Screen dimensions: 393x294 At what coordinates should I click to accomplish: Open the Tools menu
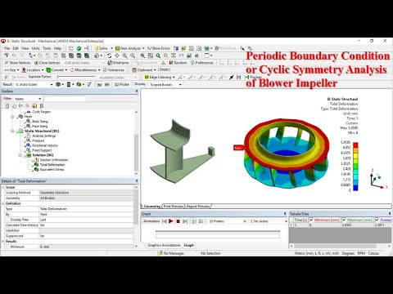coord(47,48)
